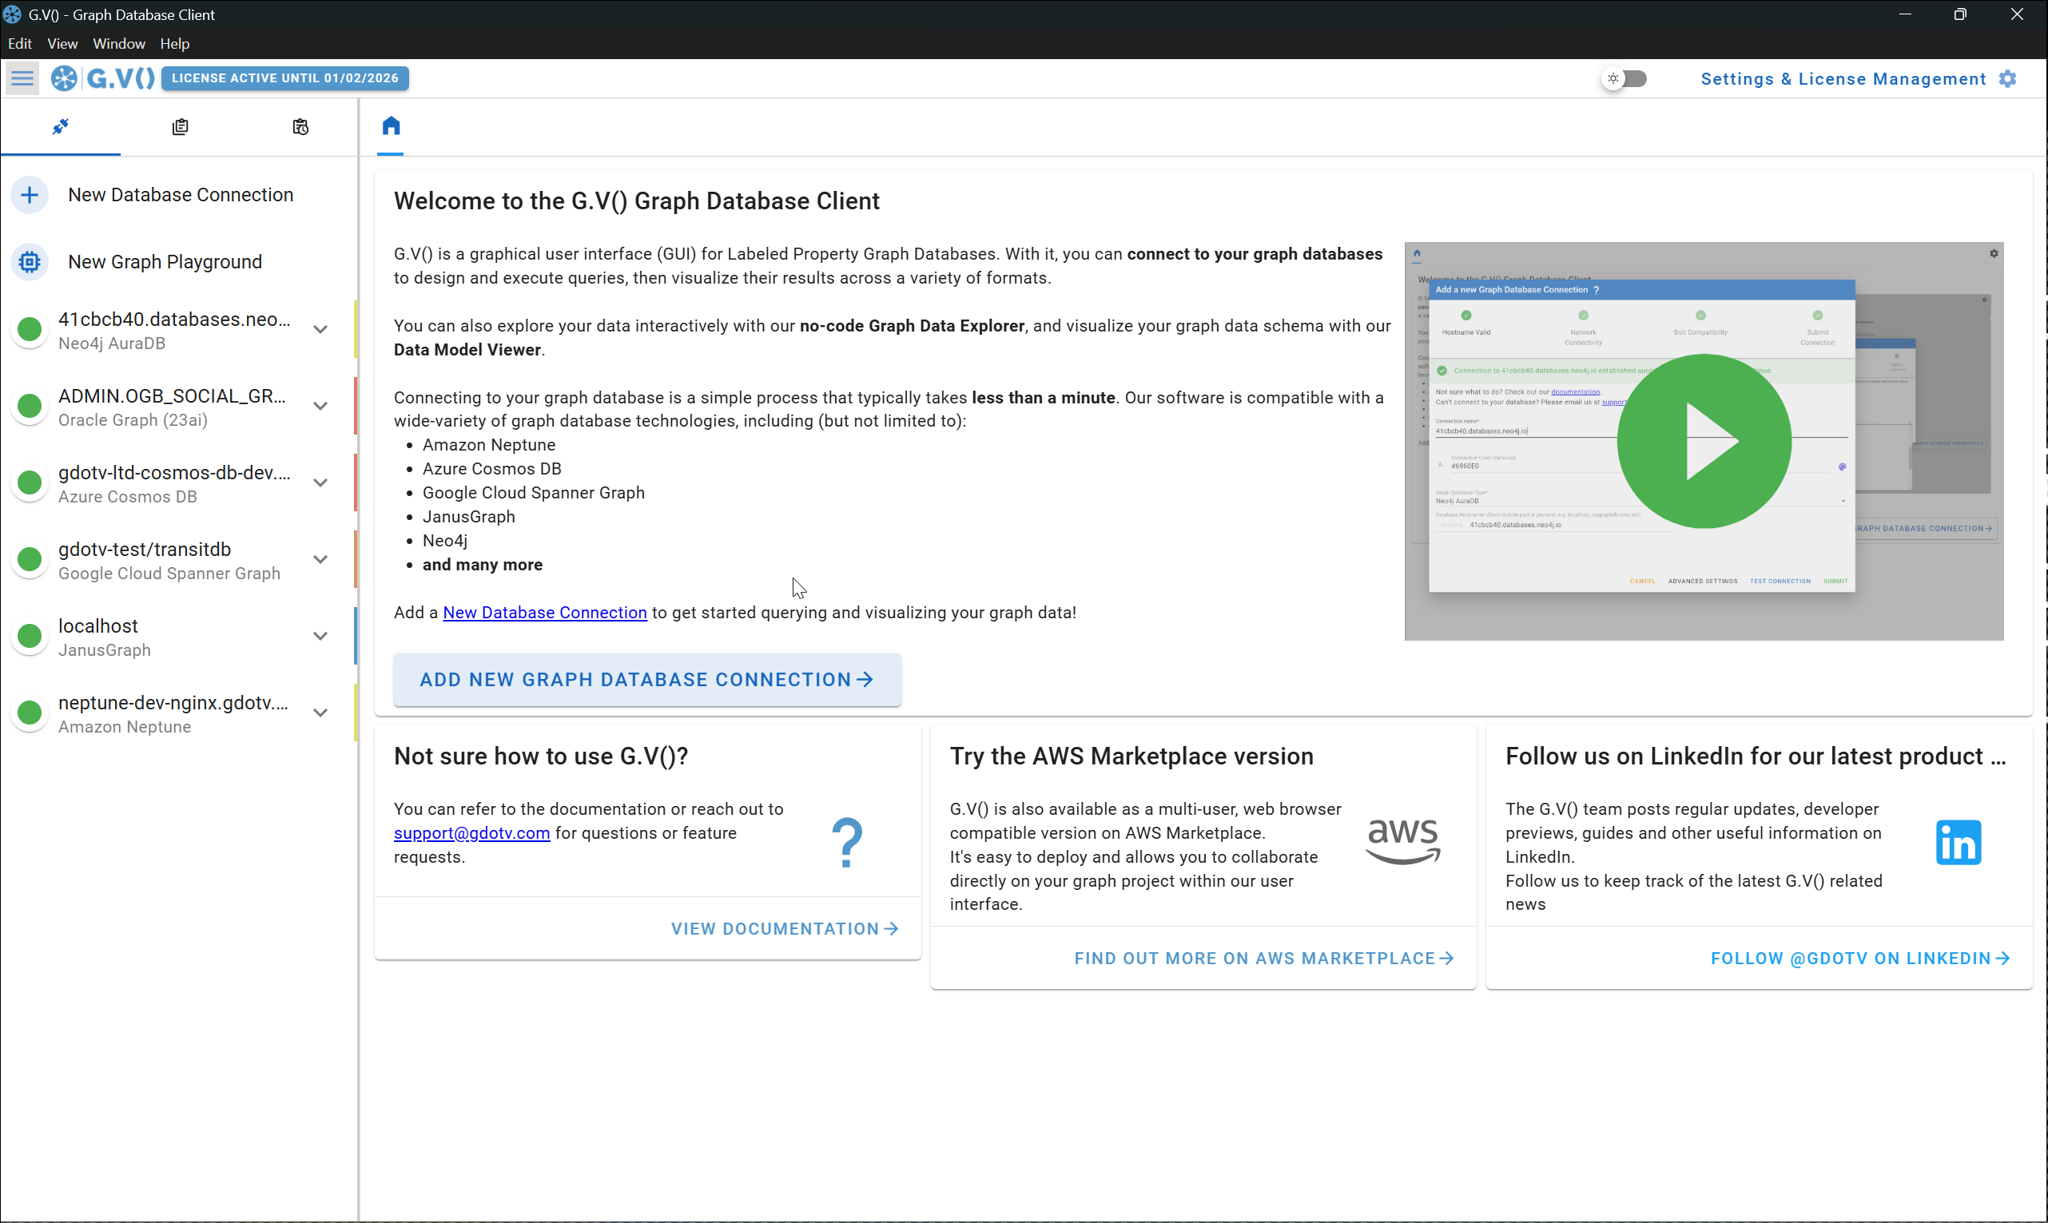Select the gdotv-test/transitdb connection name
Screen dimensions: 2048x1223
point(144,549)
